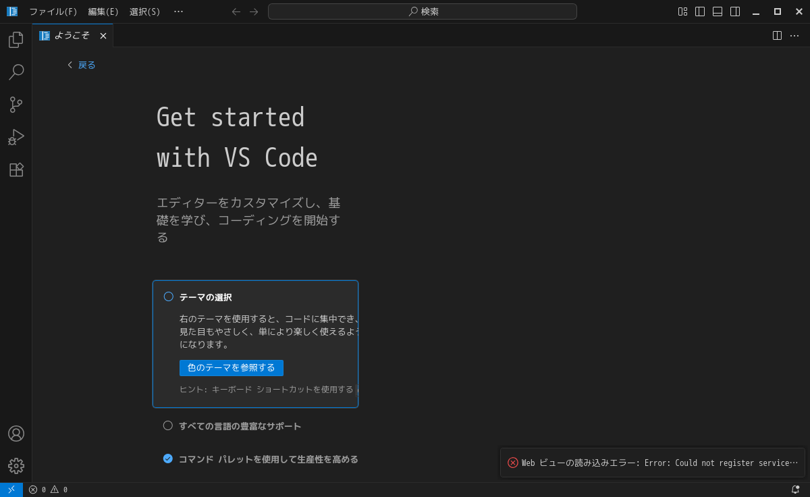Click 色のテーマを参照する button

point(232,368)
